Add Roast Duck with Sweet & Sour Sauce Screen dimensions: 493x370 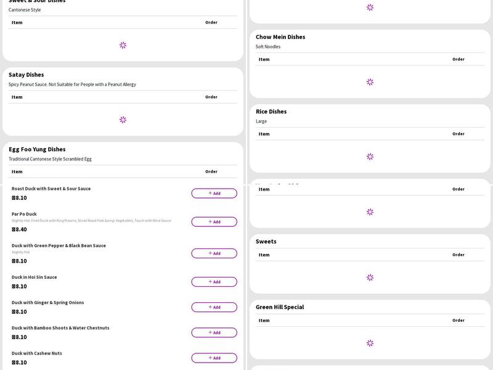point(214,193)
